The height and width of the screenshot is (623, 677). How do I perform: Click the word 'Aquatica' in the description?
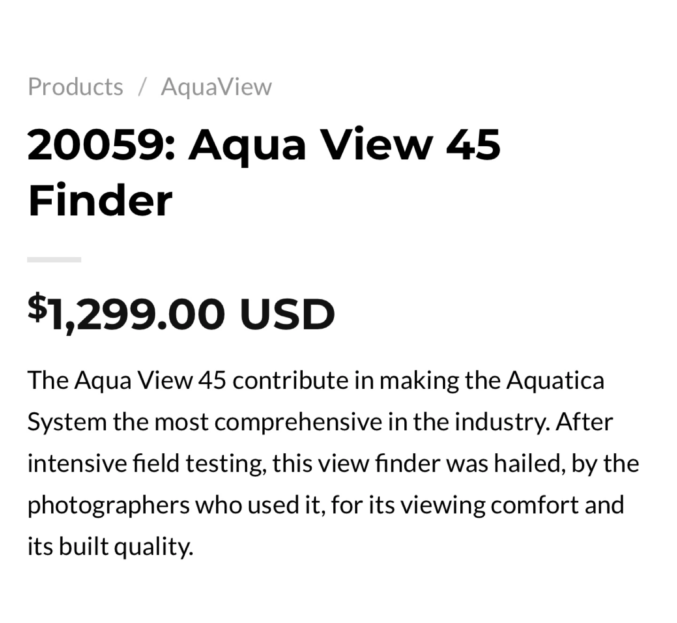click(x=555, y=380)
